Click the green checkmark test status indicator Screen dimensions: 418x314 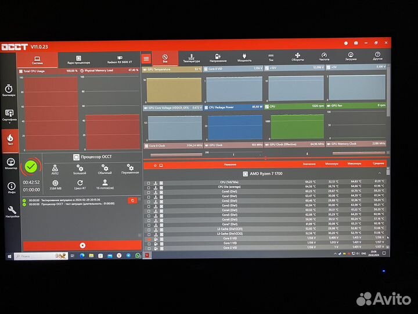(x=31, y=167)
